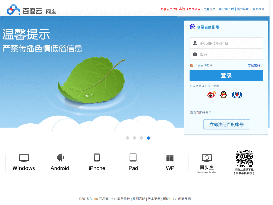This screenshot has height=205, width=273.
Task: Click 立即注册百度帐号 button
Action: tap(227, 124)
